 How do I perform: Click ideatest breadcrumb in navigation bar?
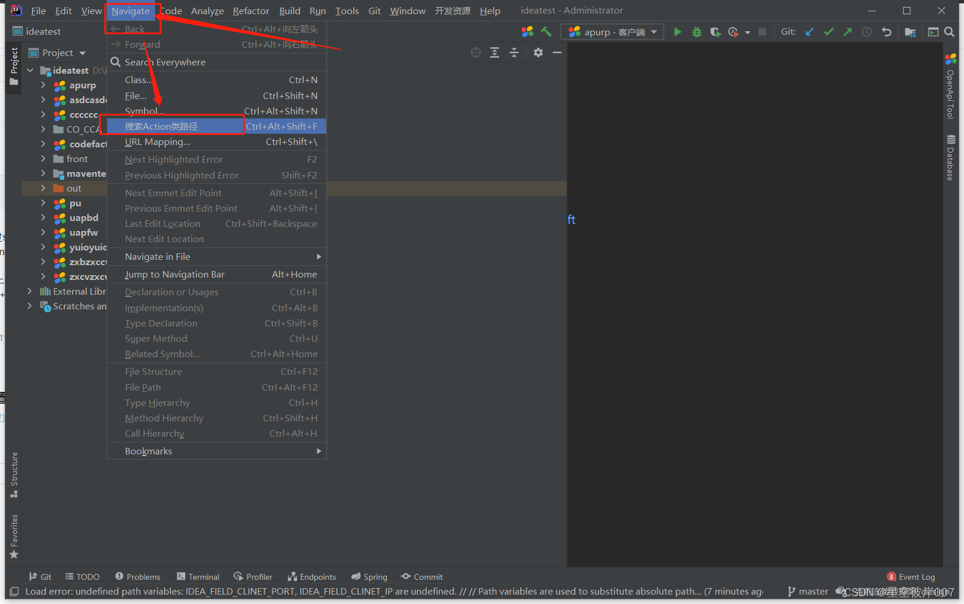click(37, 31)
